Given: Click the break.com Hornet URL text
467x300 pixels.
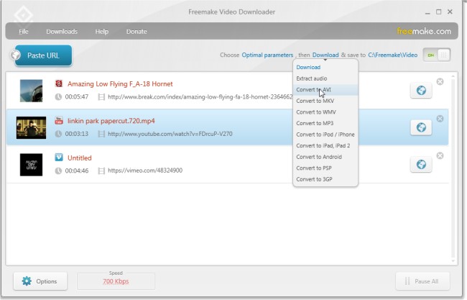Looking at the screenshot, I should coord(200,97).
